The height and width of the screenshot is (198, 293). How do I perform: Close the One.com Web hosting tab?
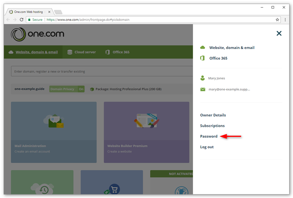[49, 12]
